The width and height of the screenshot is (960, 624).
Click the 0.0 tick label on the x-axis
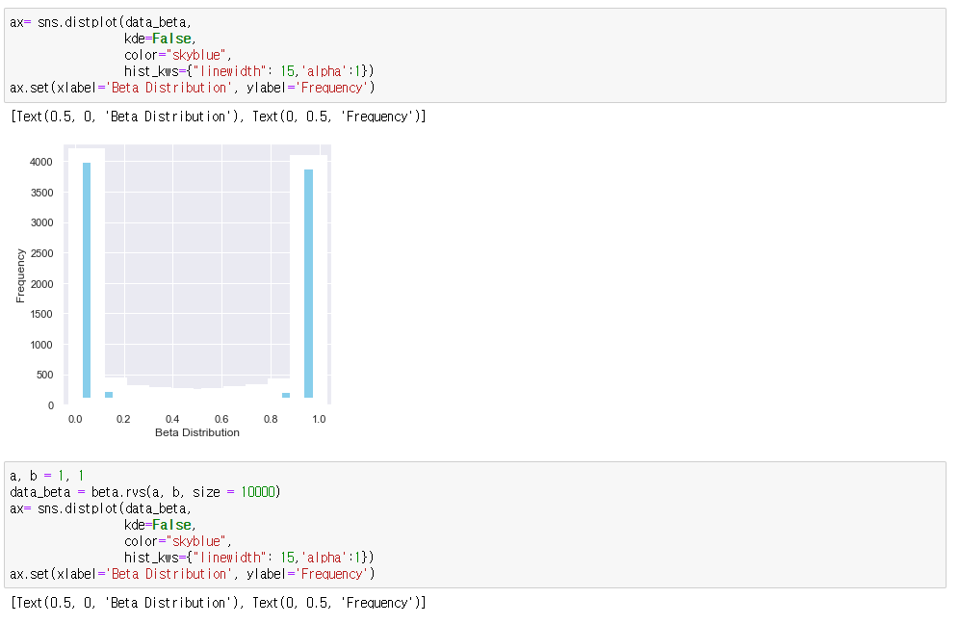[x=75, y=419]
